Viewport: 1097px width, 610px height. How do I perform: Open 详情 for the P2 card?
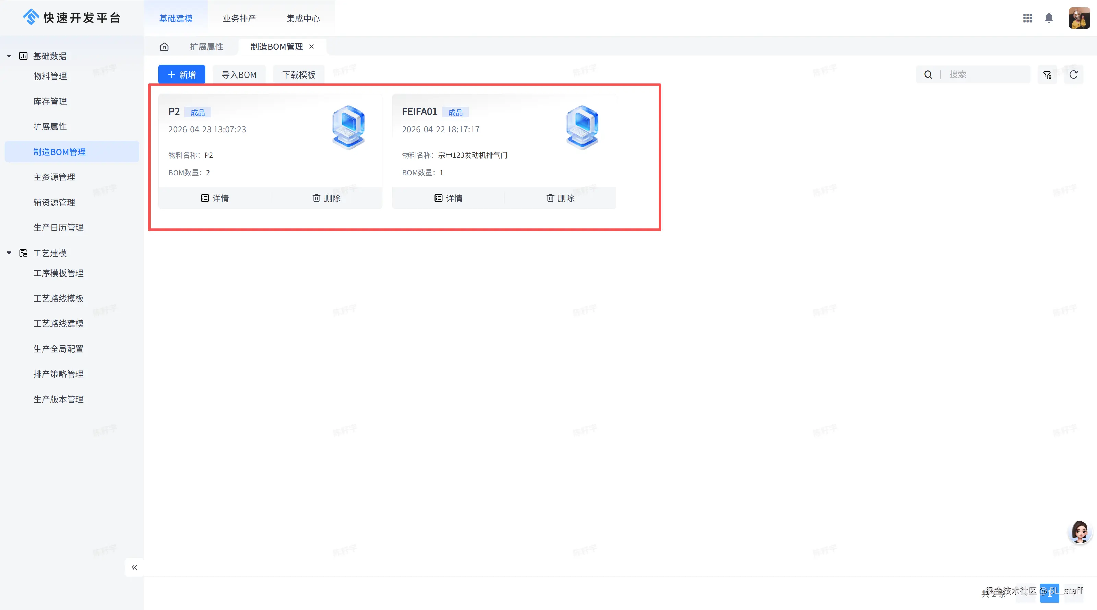click(x=215, y=198)
